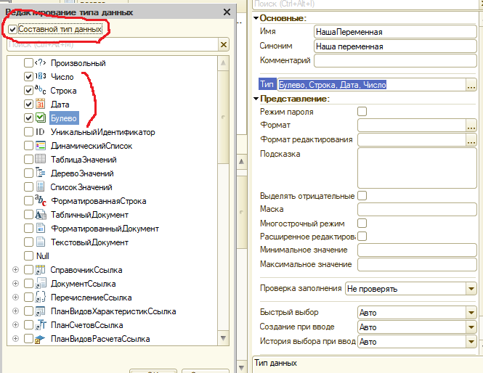Click the ФорматированнаяСтрока icon
The height and width of the screenshot is (373, 483).
coord(40,201)
